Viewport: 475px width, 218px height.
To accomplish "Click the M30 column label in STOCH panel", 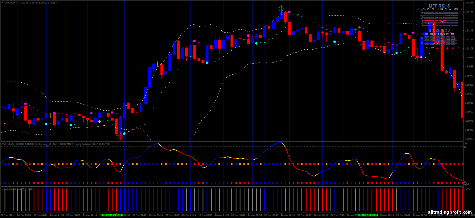I will (442, 34).
